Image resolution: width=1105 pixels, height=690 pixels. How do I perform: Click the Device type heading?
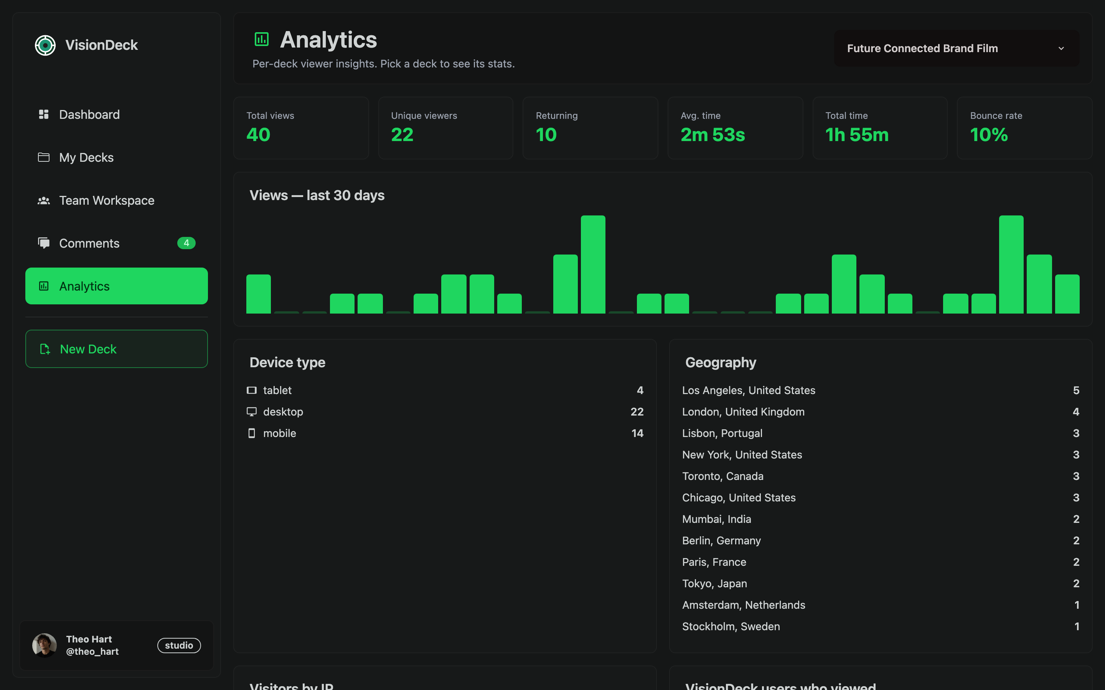click(x=287, y=362)
